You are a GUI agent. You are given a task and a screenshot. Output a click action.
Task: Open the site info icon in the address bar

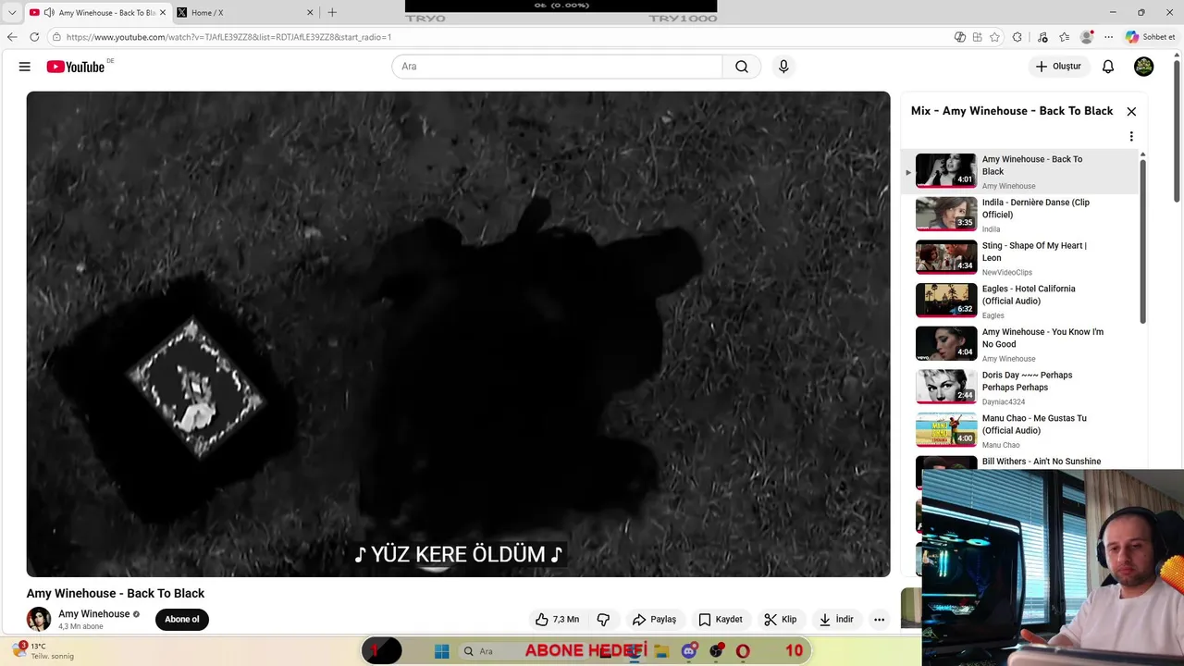click(56, 37)
